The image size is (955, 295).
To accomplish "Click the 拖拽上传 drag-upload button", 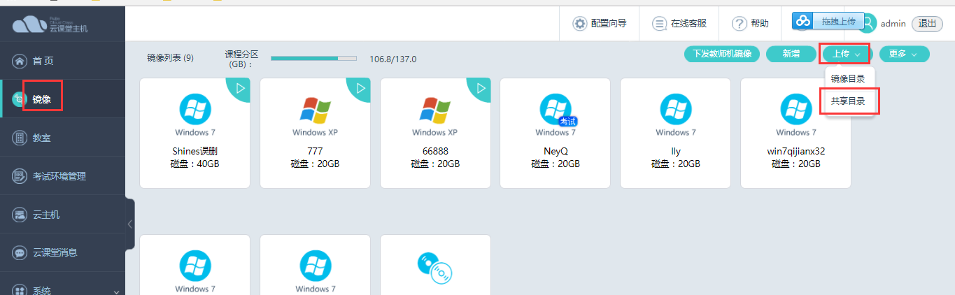I will coord(828,21).
